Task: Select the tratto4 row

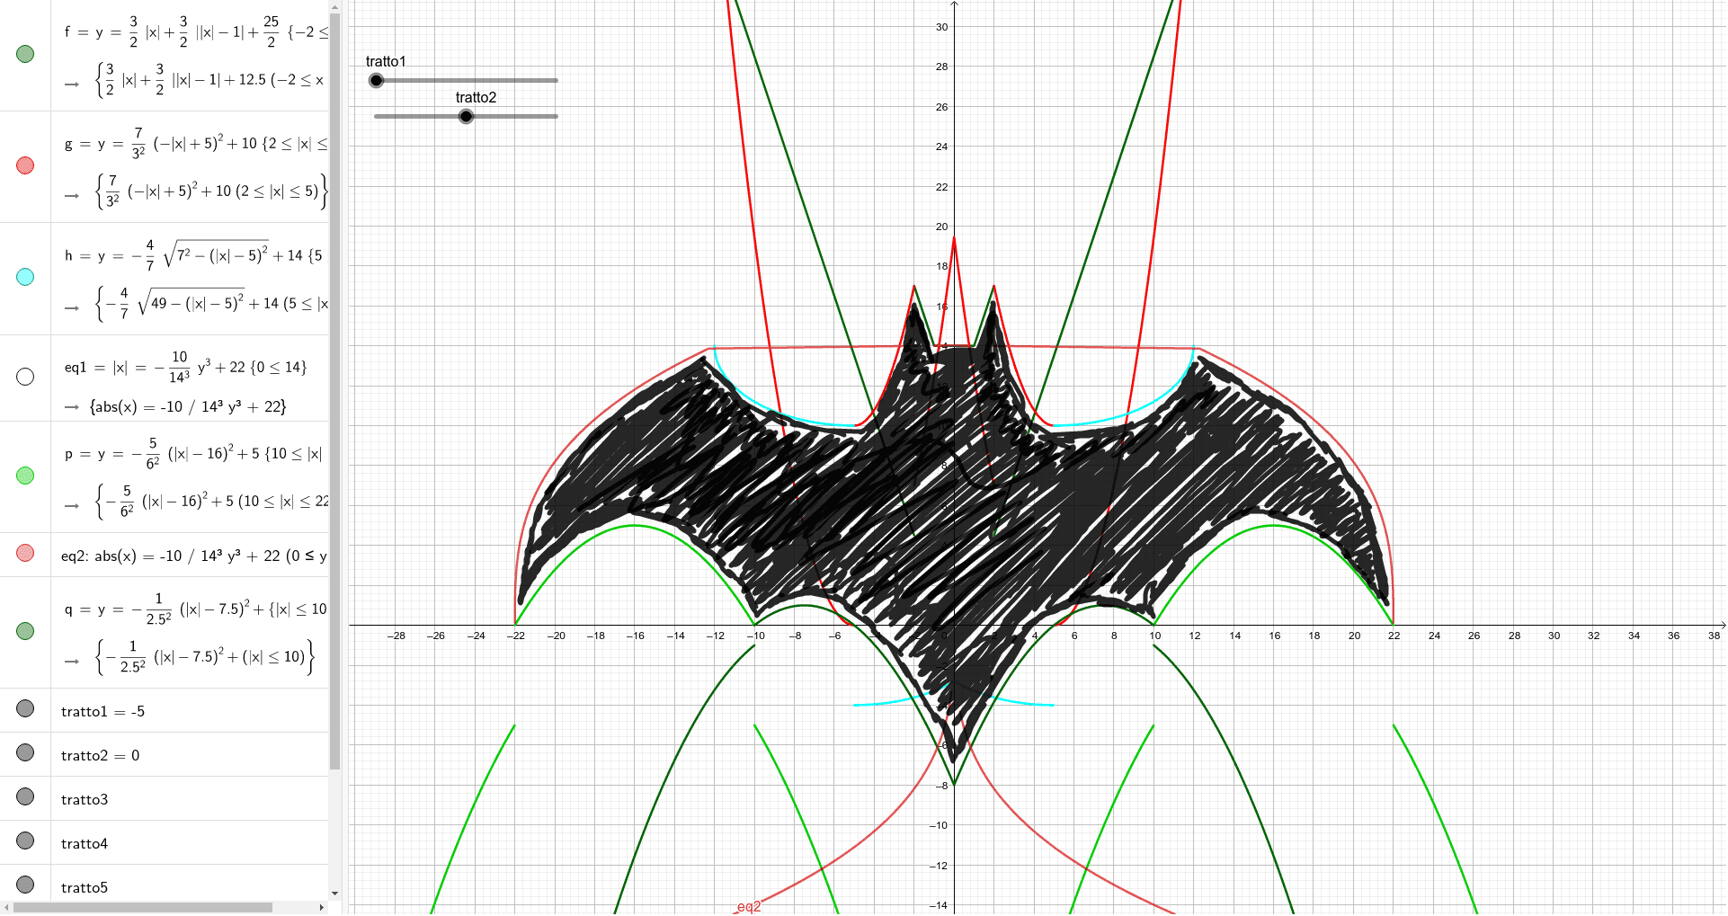Action: 190,843
